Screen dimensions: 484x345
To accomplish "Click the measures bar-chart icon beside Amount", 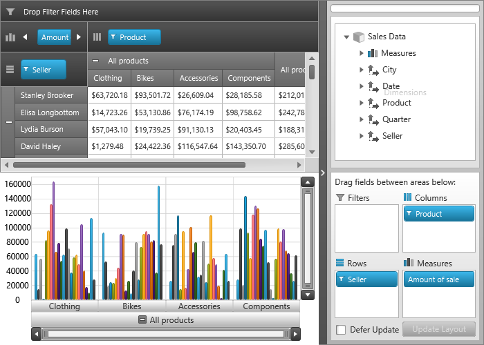I will [10, 37].
